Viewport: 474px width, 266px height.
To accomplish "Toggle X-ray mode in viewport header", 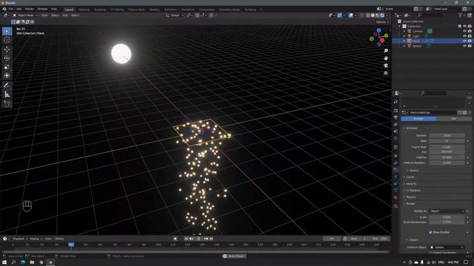I will click(362, 16).
